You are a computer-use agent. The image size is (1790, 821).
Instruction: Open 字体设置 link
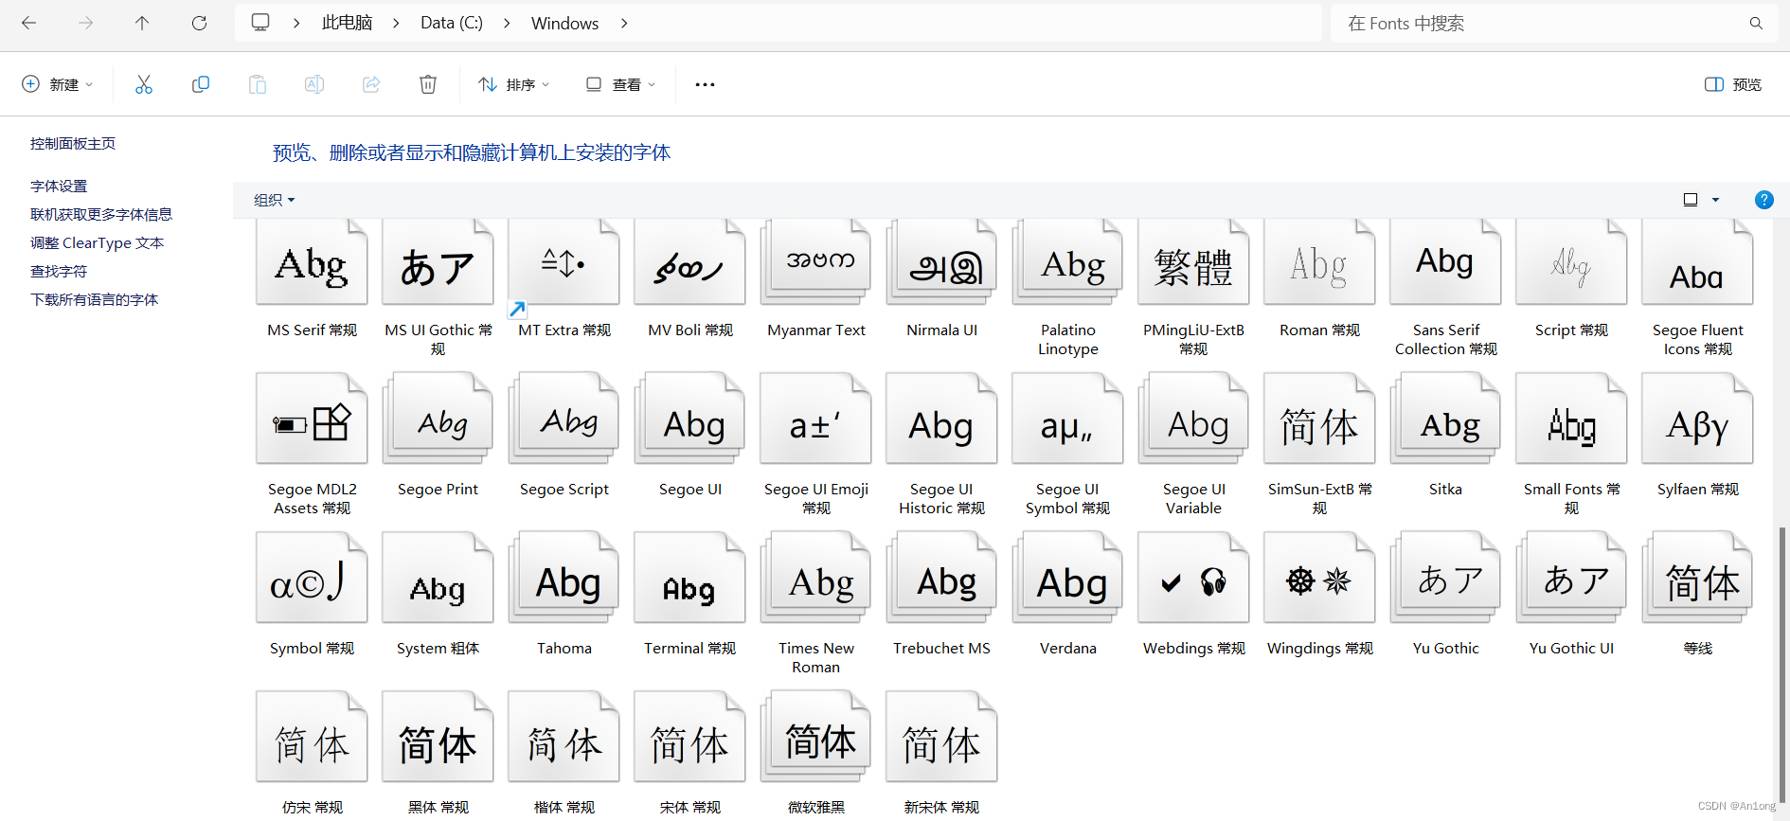(59, 186)
